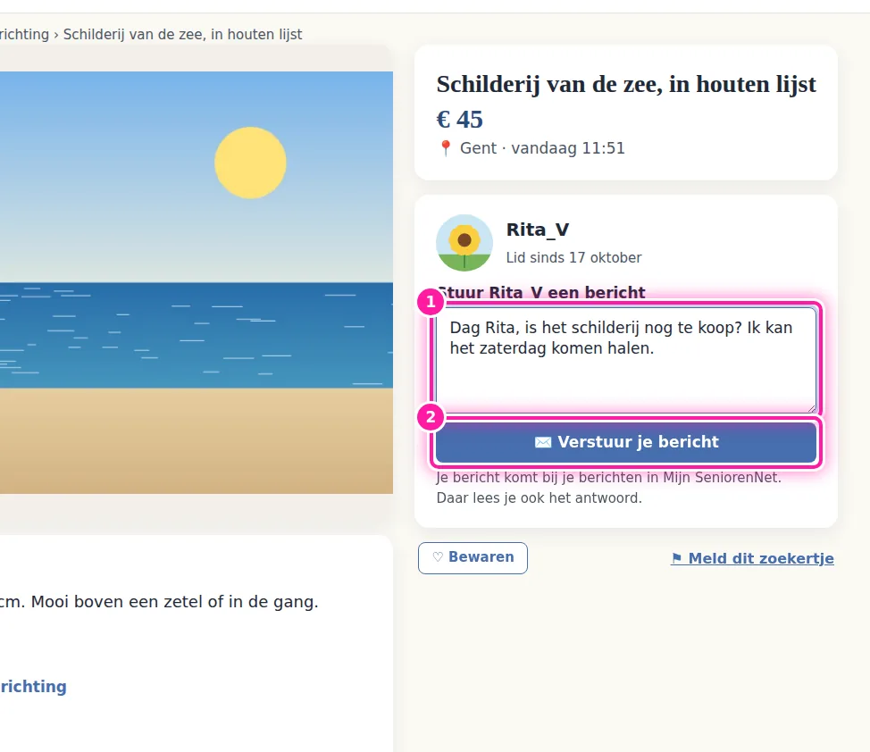
Task: Send message with Verstuur je bericht button
Action: (626, 442)
